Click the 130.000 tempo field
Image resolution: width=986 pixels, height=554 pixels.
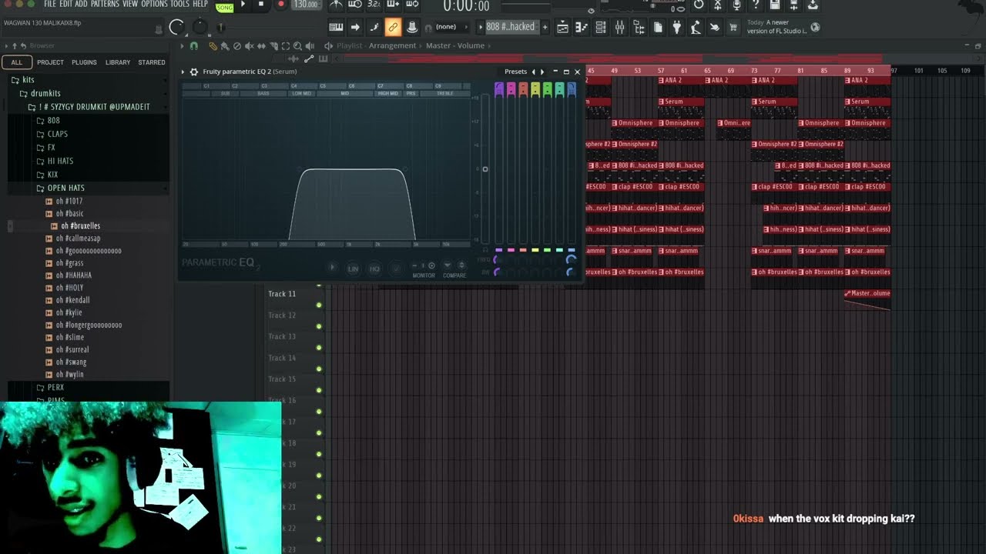(x=307, y=4)
